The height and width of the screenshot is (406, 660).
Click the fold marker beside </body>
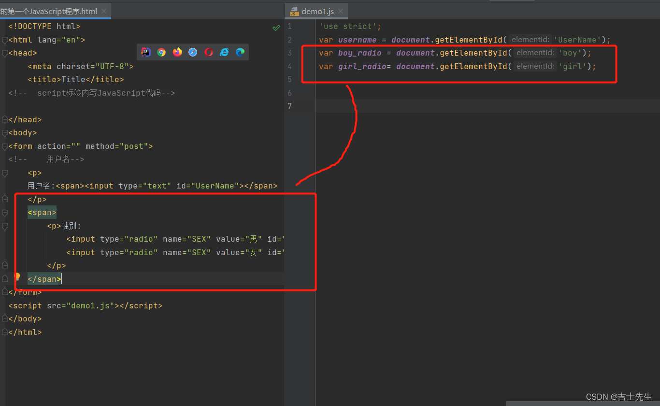click(x=5, y=319)
